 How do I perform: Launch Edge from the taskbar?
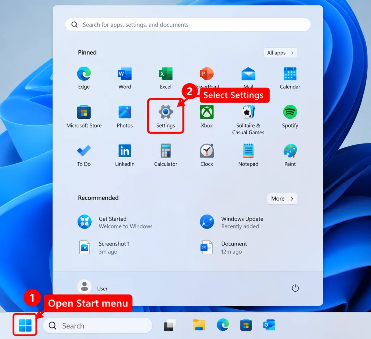click(x=223, y=325)
